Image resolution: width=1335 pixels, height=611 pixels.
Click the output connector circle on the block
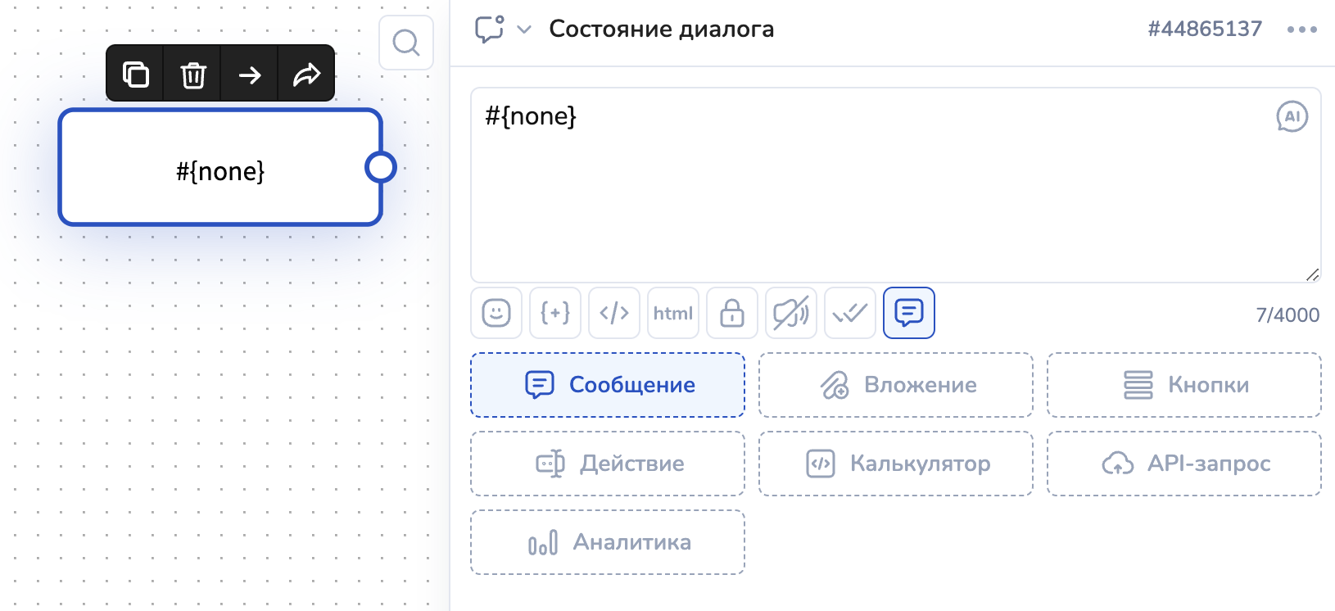click(x=381, y=167)
